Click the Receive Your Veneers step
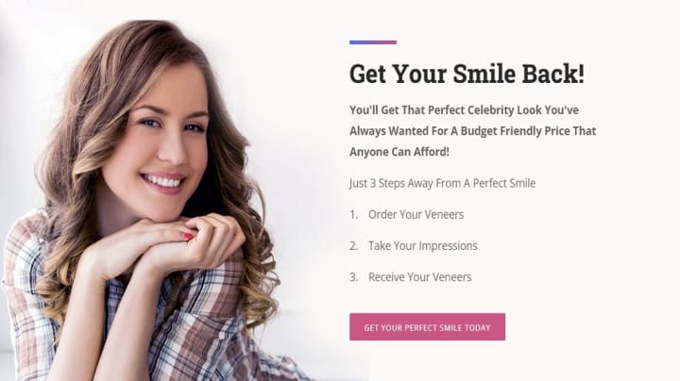 coord(419,277)
